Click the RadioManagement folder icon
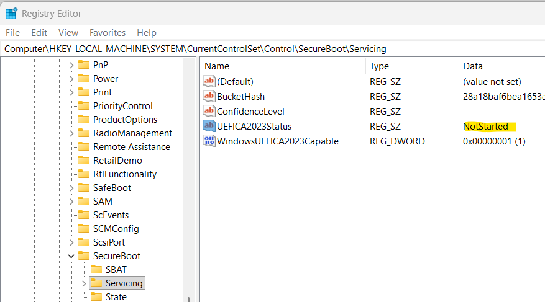The image size is (545, 302). (84, 133)
